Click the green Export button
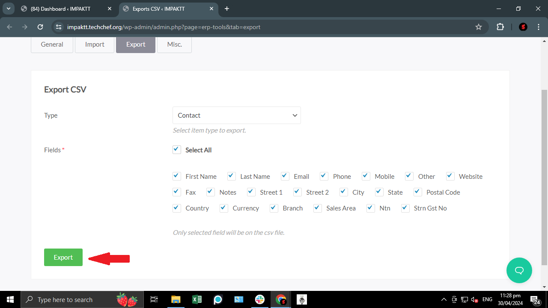The width and height of the screenshot is (548, 308). pyautogui.click(x=63, y=257)
